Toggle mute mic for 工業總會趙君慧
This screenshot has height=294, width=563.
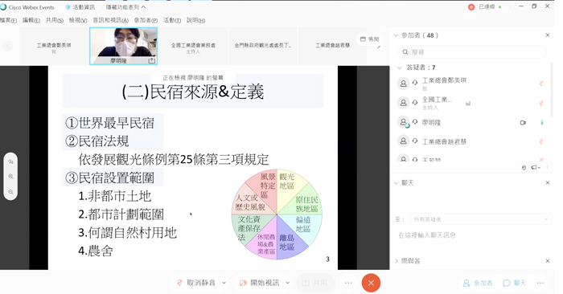click(x=541, y=141)
